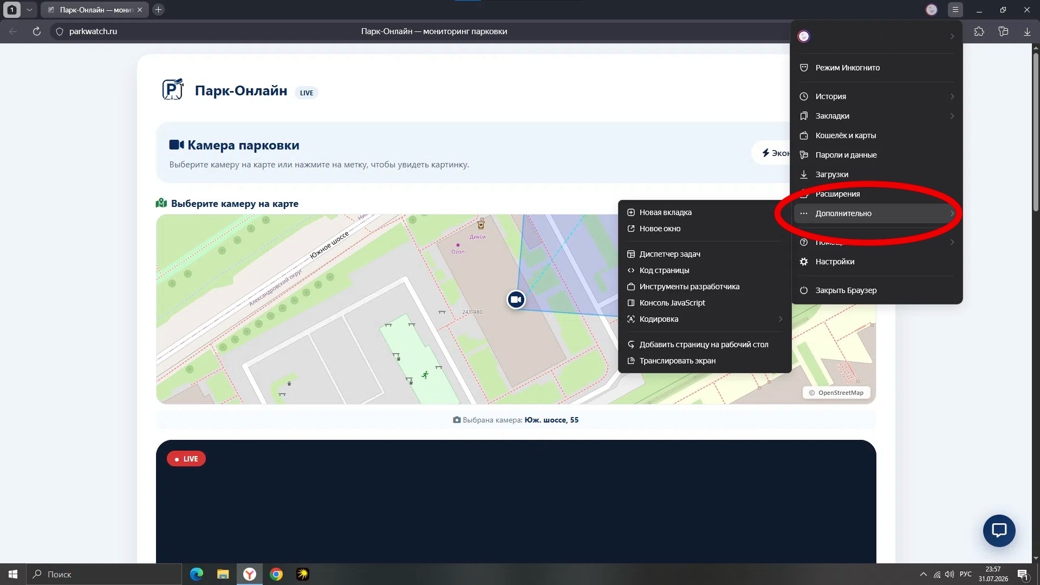This screenshot has width=1040, height=585.
Task: Expand profile row chevron in menu
Action: point(952,36)
